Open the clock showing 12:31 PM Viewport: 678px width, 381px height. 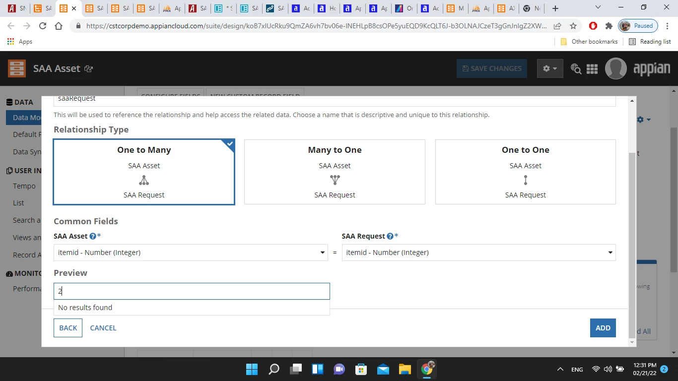pos(644,369)
